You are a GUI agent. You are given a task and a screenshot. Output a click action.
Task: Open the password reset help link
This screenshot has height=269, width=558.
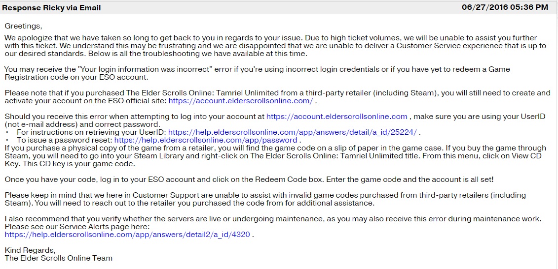206,140
